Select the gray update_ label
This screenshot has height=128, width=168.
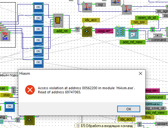point(161,124)
